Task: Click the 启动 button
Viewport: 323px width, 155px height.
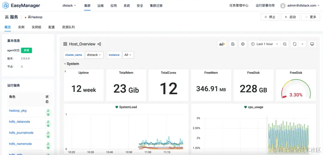Action: (x=290, y=17)
